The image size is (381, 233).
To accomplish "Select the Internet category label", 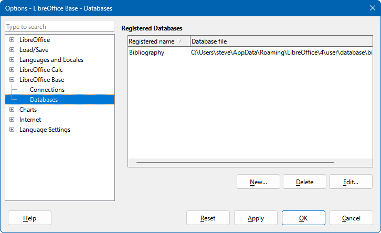I will point(30,120).
